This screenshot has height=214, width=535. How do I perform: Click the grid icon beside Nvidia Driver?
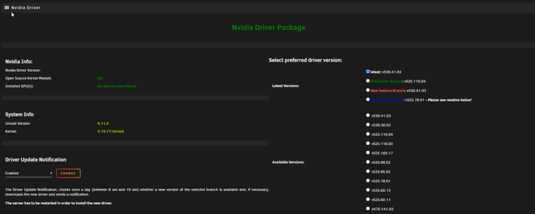coord(7,7)
